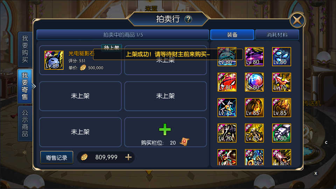Select the Lv.85 golden helmet equipment icon
Viewport: 336px width, 189px height.
click(254, 107)
